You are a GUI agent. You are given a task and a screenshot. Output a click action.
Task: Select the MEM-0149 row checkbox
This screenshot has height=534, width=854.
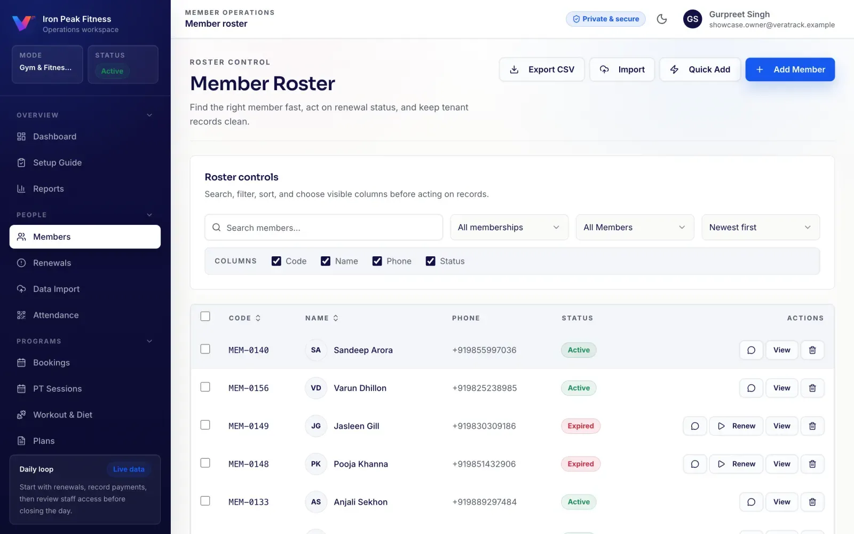pos(205,425)
